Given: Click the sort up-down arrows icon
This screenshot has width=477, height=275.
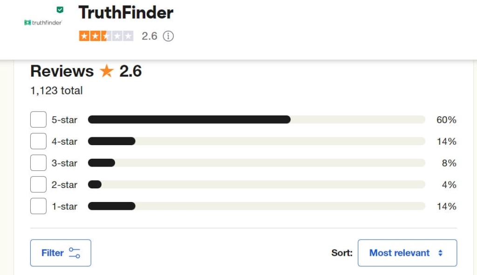Looking at the screenshot, I should (x=440, y=253).
